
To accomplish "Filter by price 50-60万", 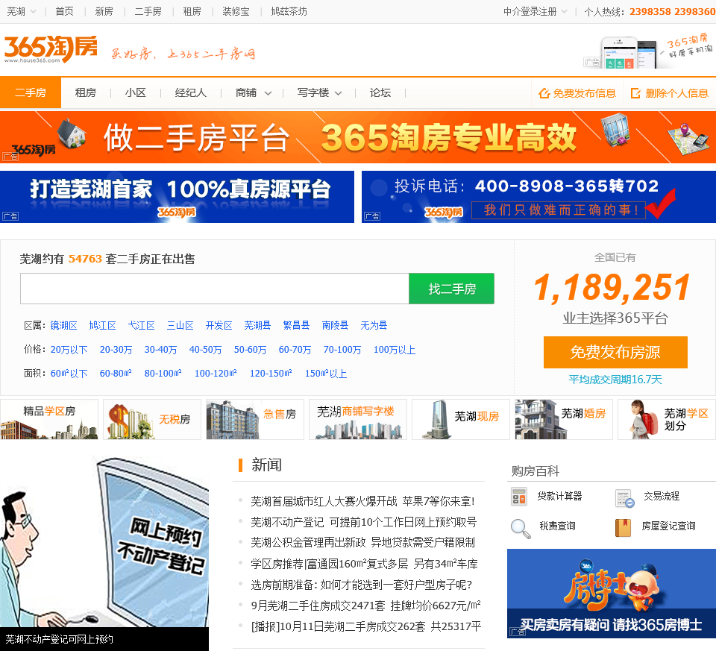I will point(251,350).
